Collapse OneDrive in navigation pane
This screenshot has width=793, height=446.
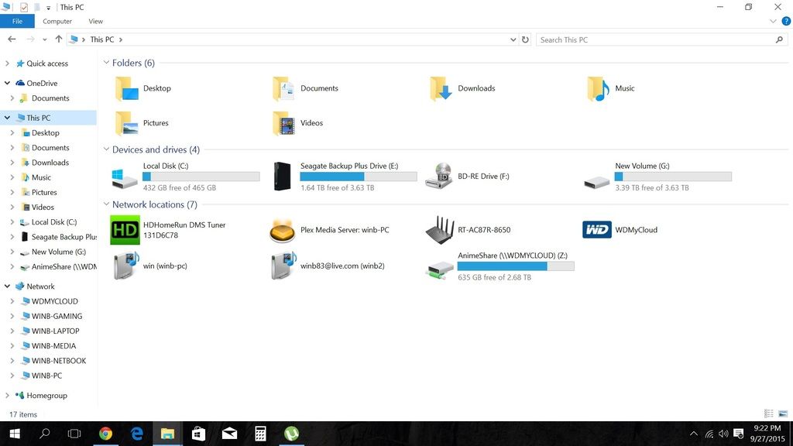7,83
